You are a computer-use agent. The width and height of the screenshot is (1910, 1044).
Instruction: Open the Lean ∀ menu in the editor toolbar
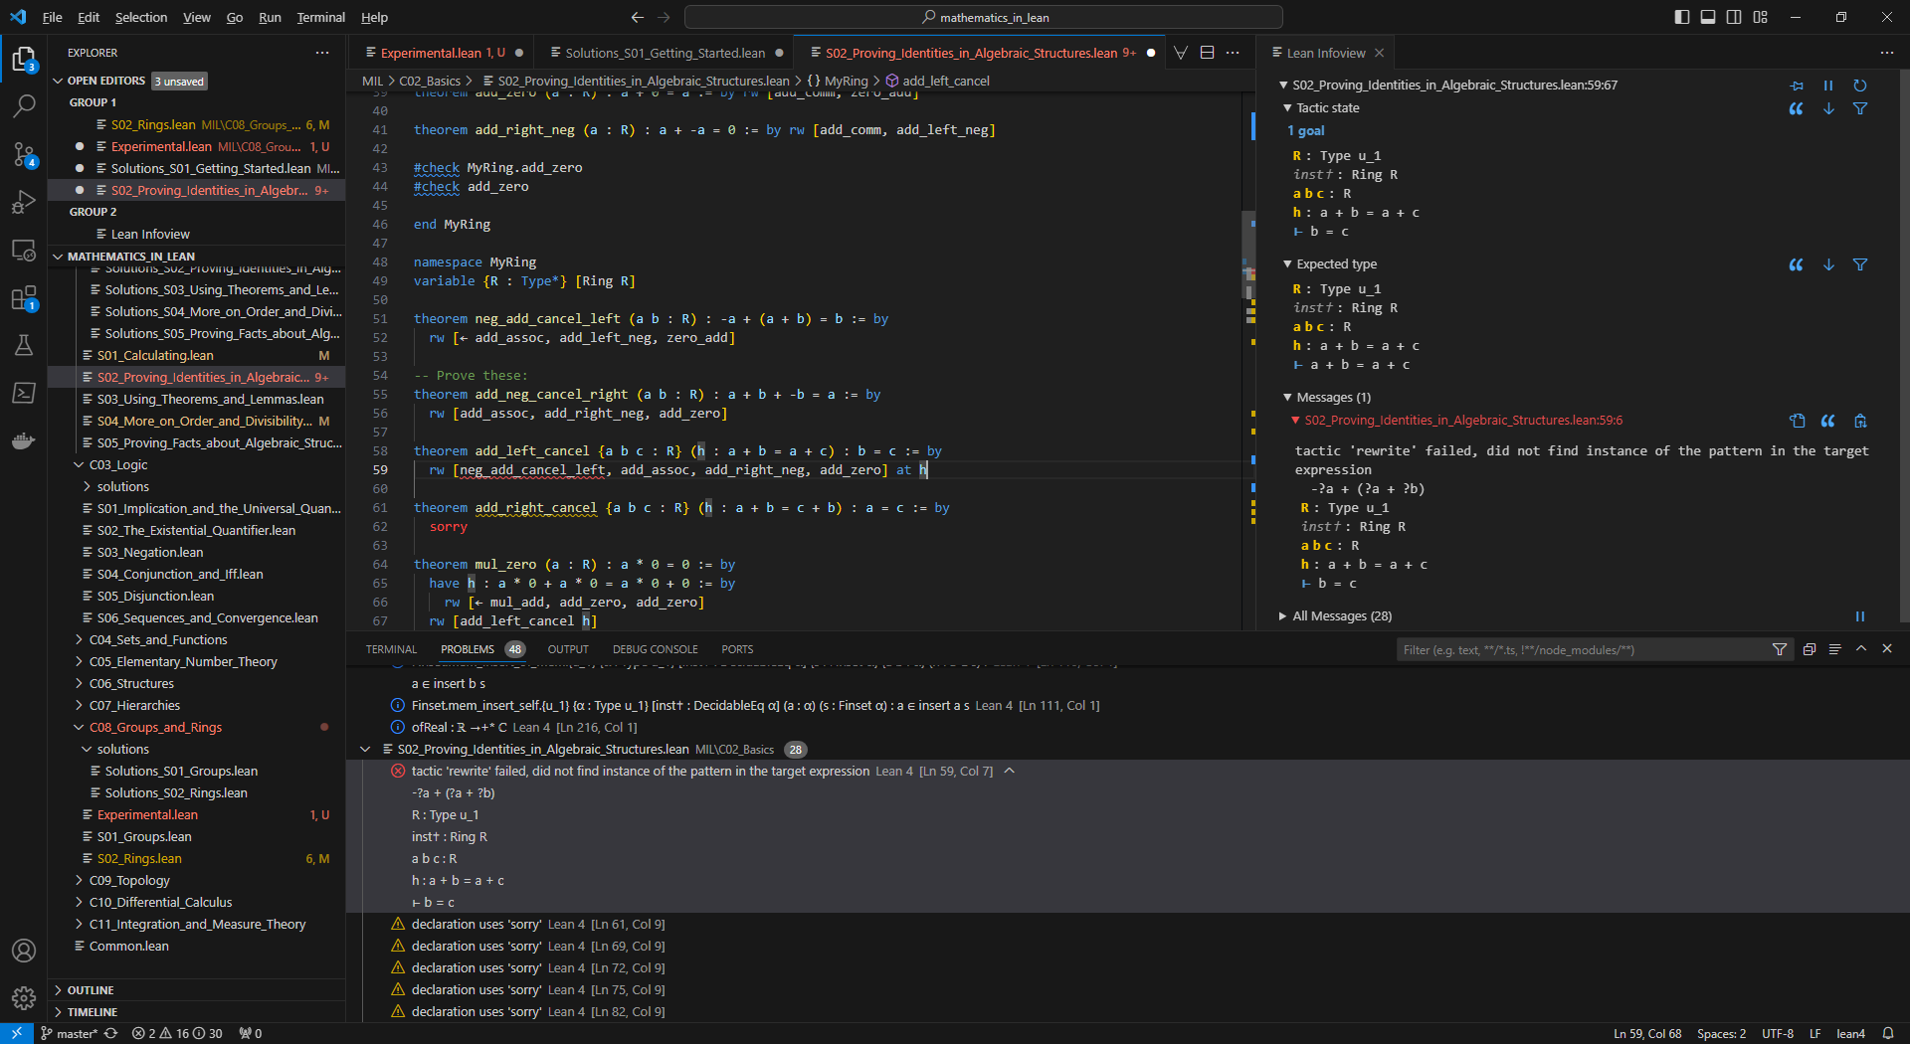[x=1181, y=53]
